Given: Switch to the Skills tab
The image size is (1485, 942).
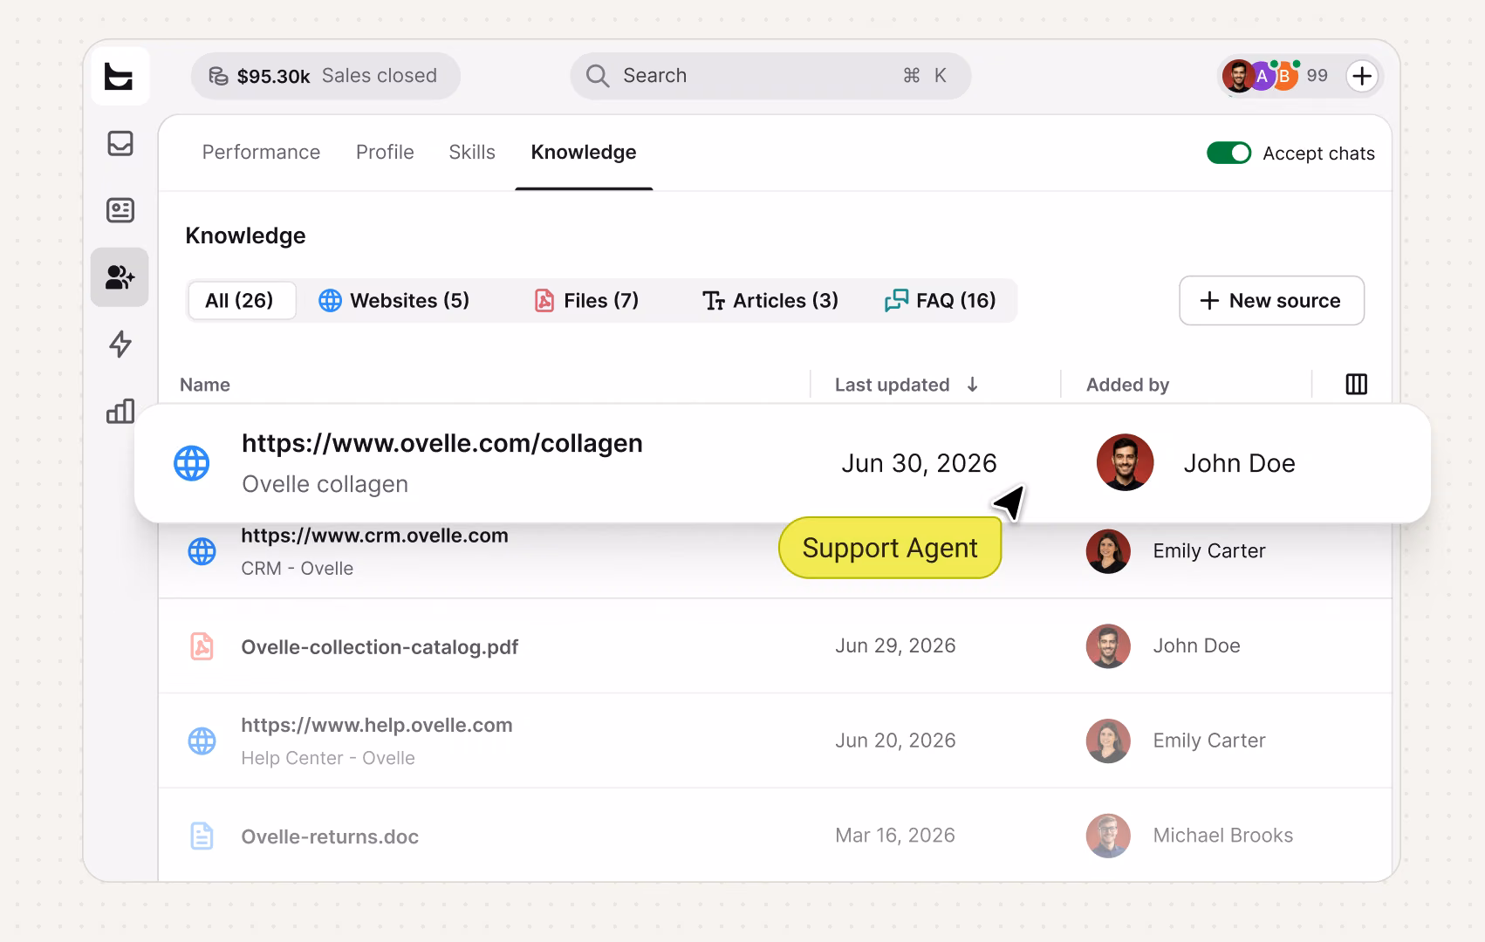Looking at the screenshot, I should (x=472, y=152).
